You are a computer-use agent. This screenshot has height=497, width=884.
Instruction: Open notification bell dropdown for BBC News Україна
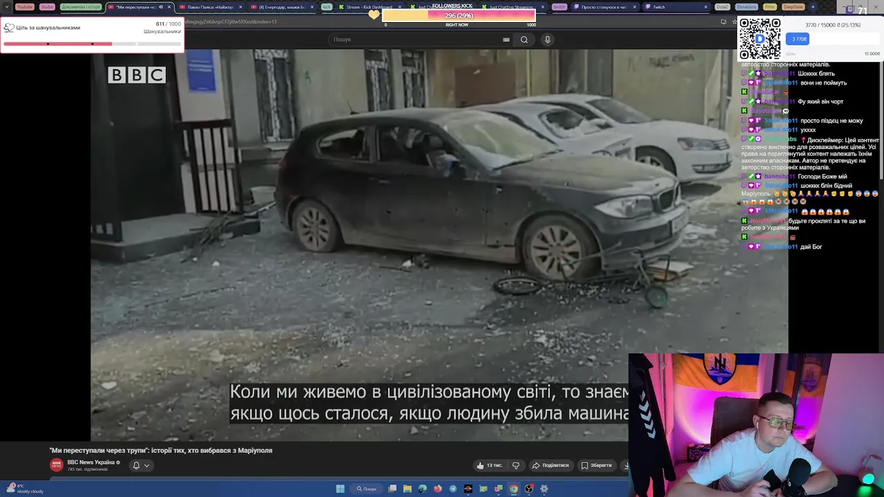tap(141, 465)
